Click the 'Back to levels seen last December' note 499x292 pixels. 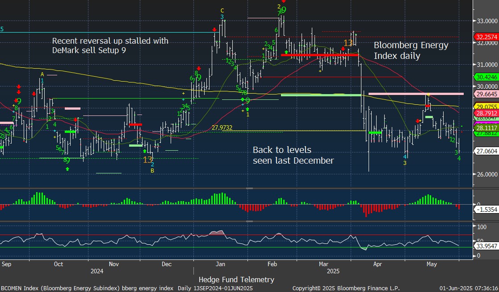click(x=293, y=155)
